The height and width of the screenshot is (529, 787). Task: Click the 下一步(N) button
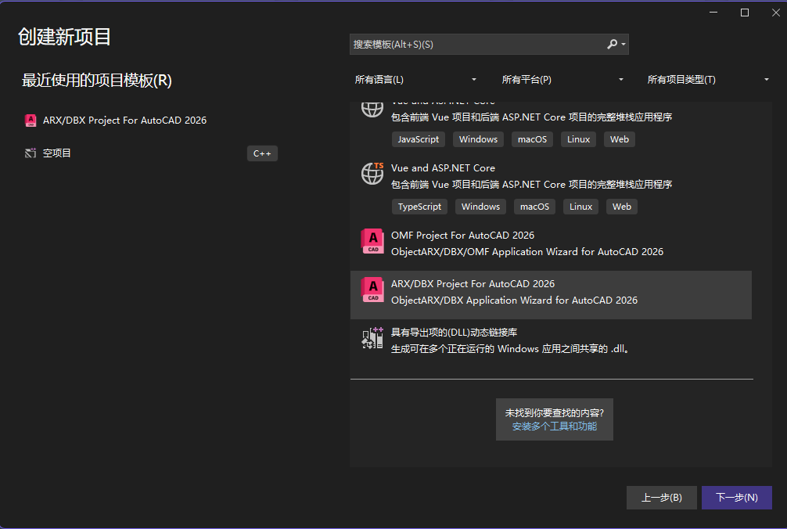[736, 498]
